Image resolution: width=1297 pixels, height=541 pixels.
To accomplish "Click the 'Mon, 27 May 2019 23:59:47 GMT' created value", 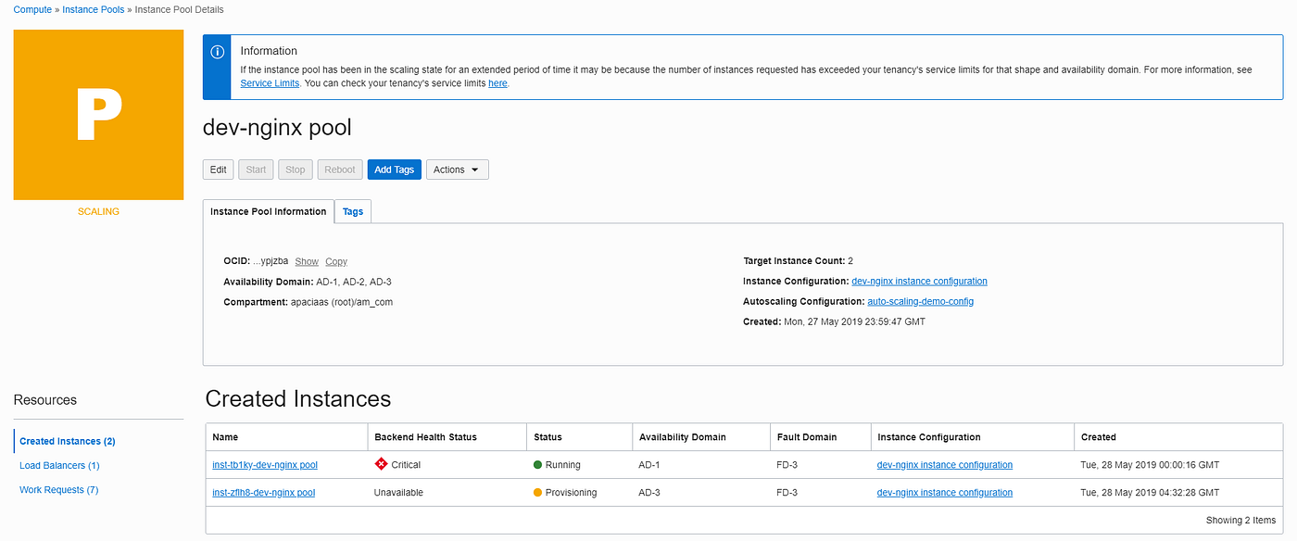I will (x=854, y=321).
